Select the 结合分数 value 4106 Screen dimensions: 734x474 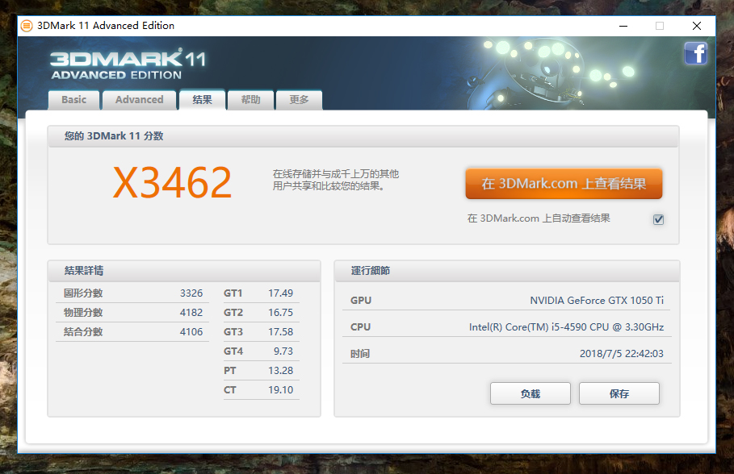(191, 332)
